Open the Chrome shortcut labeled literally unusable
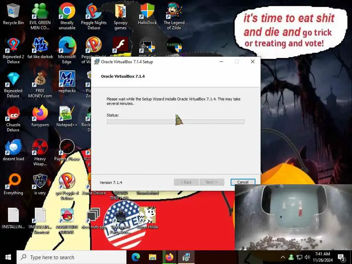The image size is (352, 264). pyautogui.click(x=67, y=16)
